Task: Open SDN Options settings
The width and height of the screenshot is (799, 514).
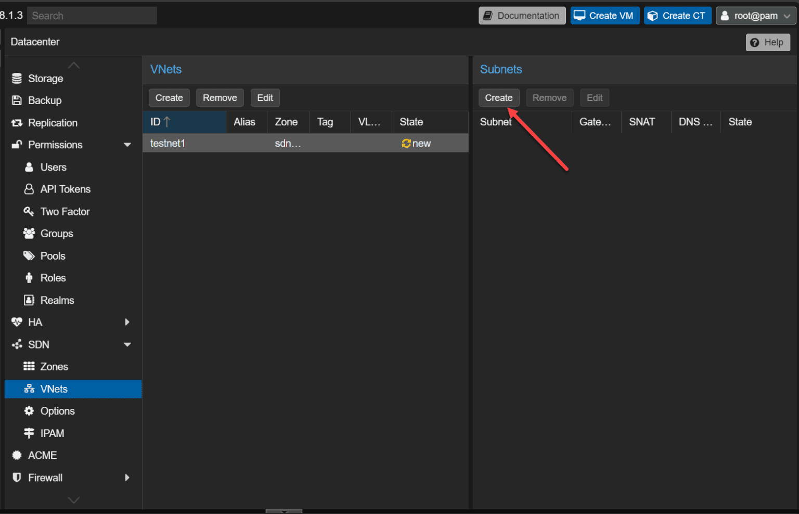Action: tap(57, 410)
